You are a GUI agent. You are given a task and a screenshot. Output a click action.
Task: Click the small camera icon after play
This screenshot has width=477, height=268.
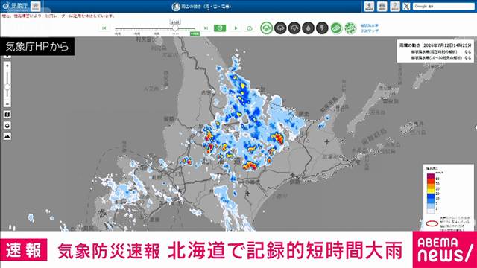pos(250,28)
